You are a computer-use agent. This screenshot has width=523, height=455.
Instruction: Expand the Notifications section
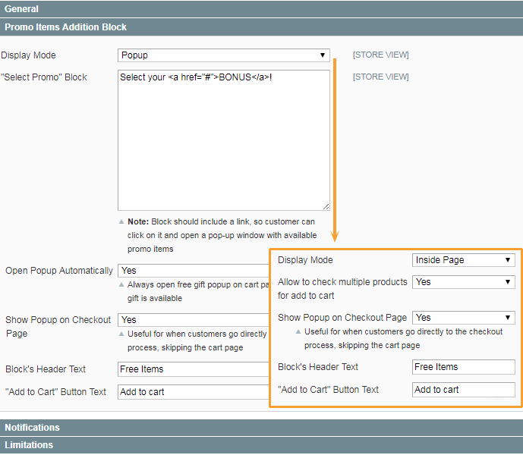pos(261,428)
